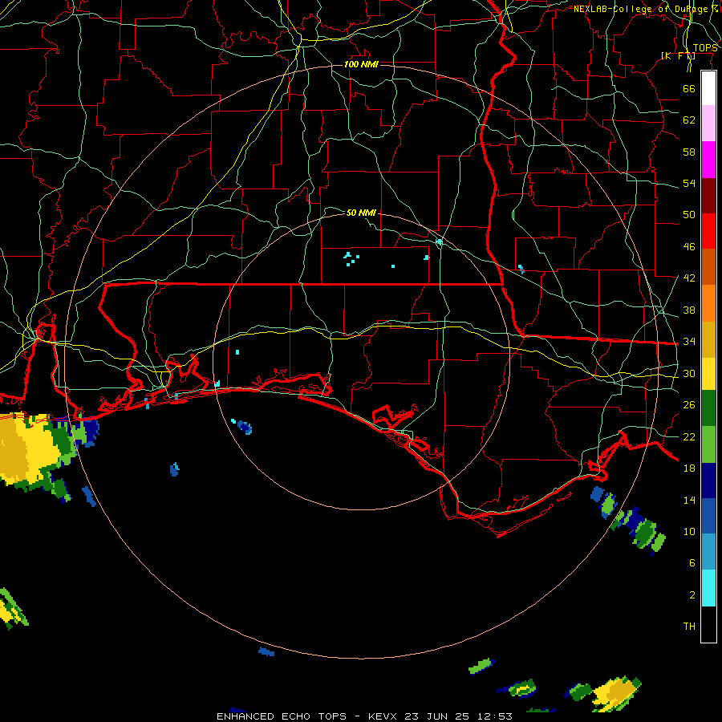Click the "50 NMI" range ring label
The image size is (722, 722).
pyautogui.click(x=361, y=213)
